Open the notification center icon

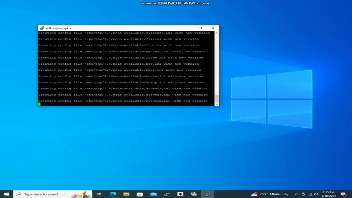point(343,194)
